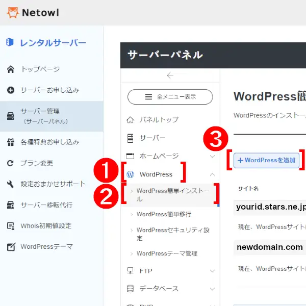Click the サイト名 column header
Screen dimensions: 306x306
pos(248,189)
